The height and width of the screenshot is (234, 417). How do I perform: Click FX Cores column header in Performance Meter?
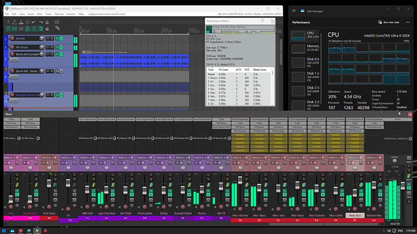tap(223, 70)
